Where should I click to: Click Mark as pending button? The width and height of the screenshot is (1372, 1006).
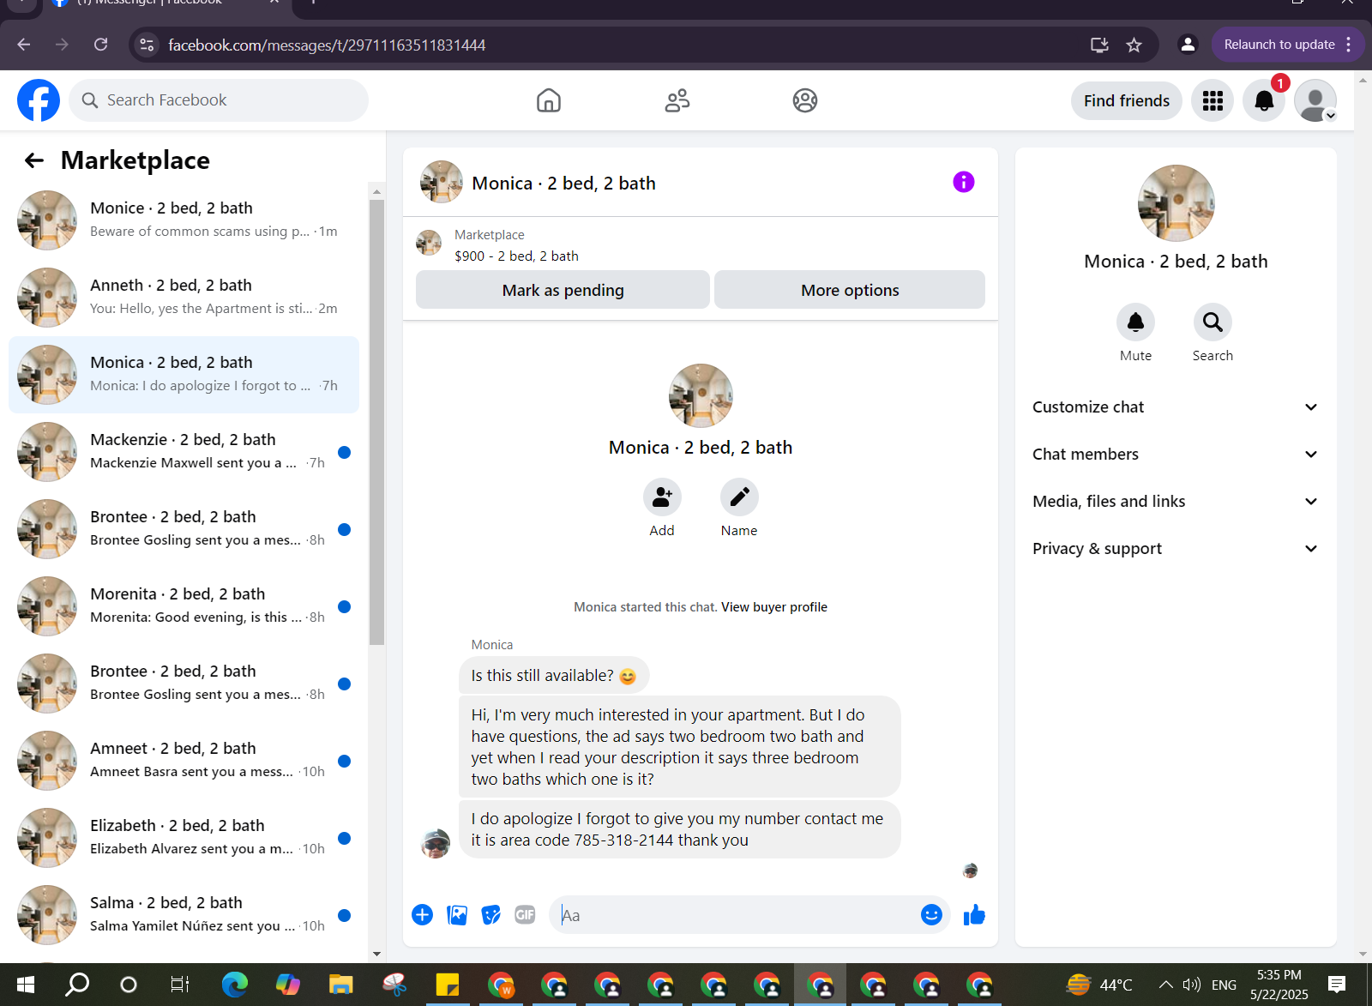(x=563, y=290)
